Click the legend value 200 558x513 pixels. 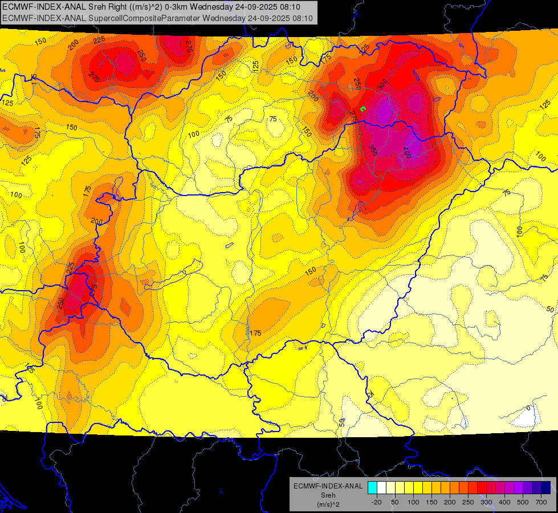(450, 502)
